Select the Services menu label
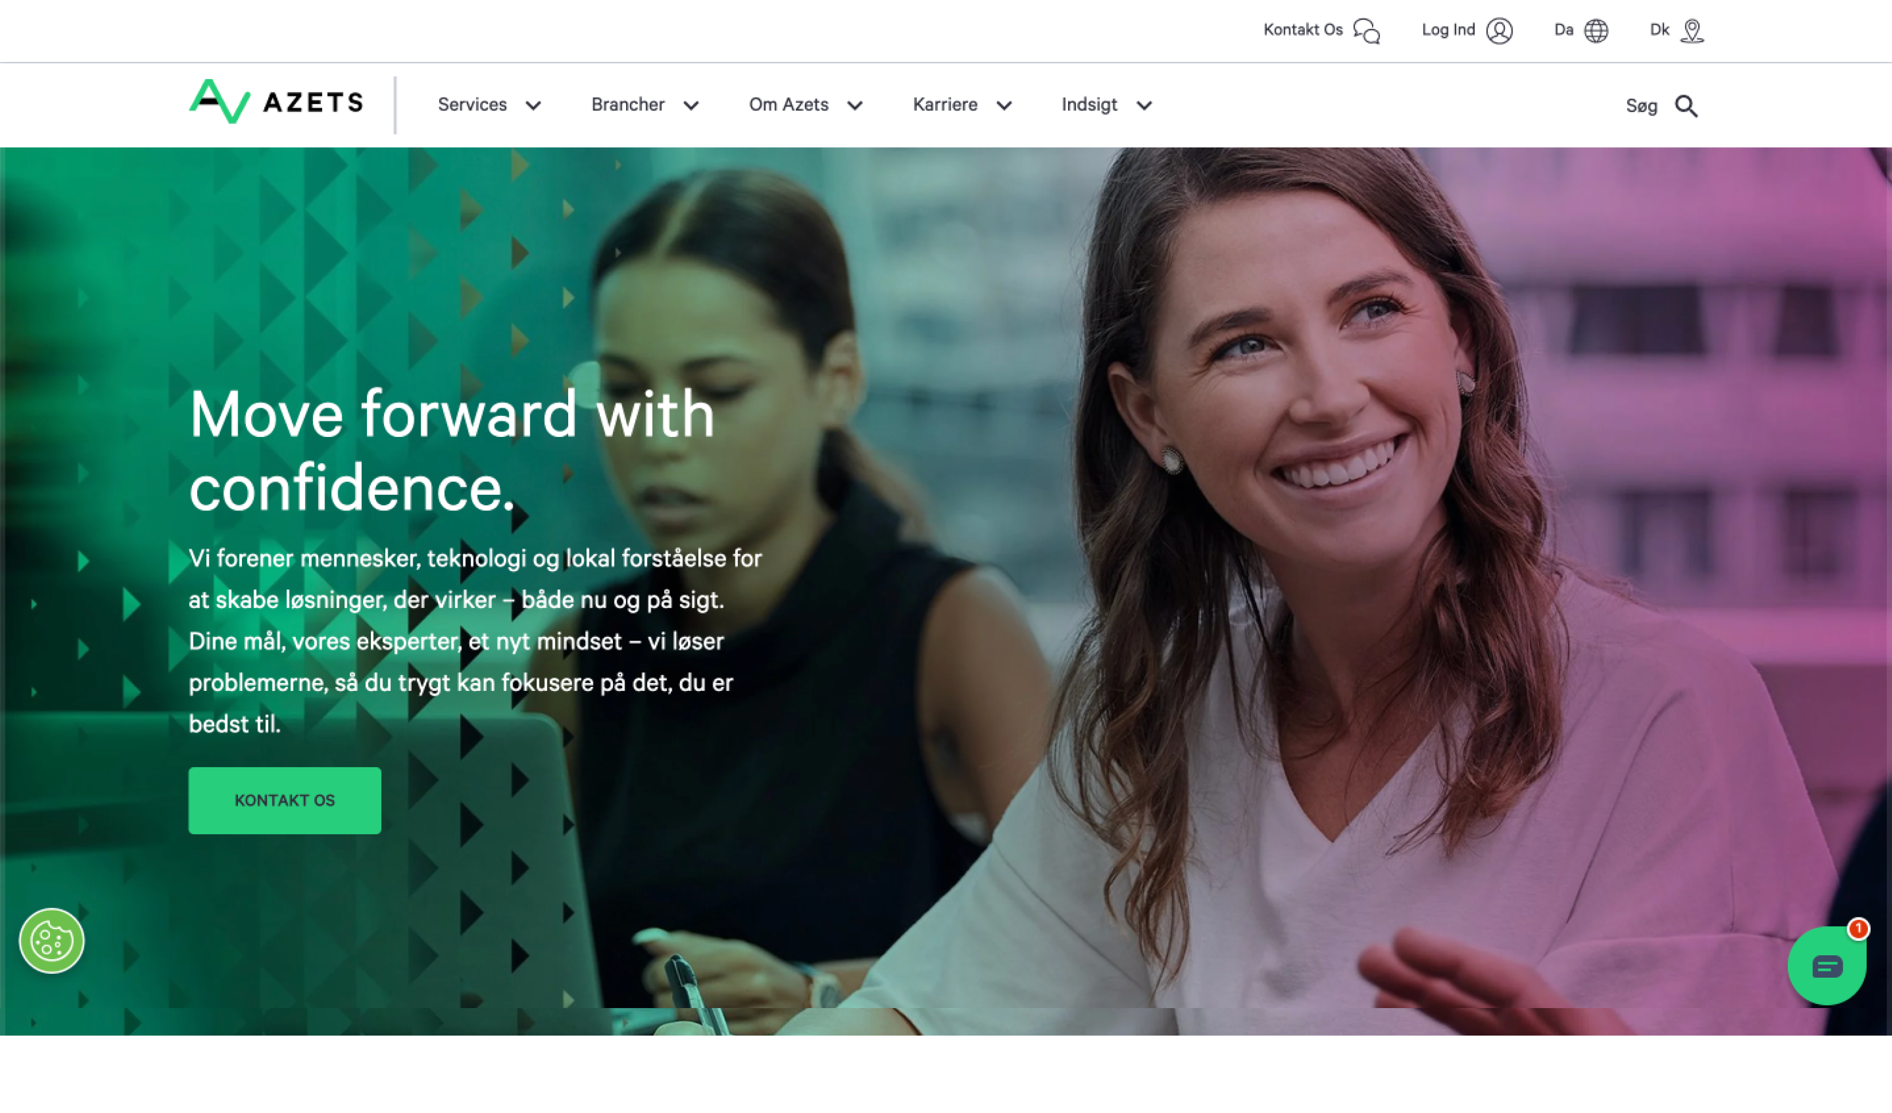 point(472,104)
